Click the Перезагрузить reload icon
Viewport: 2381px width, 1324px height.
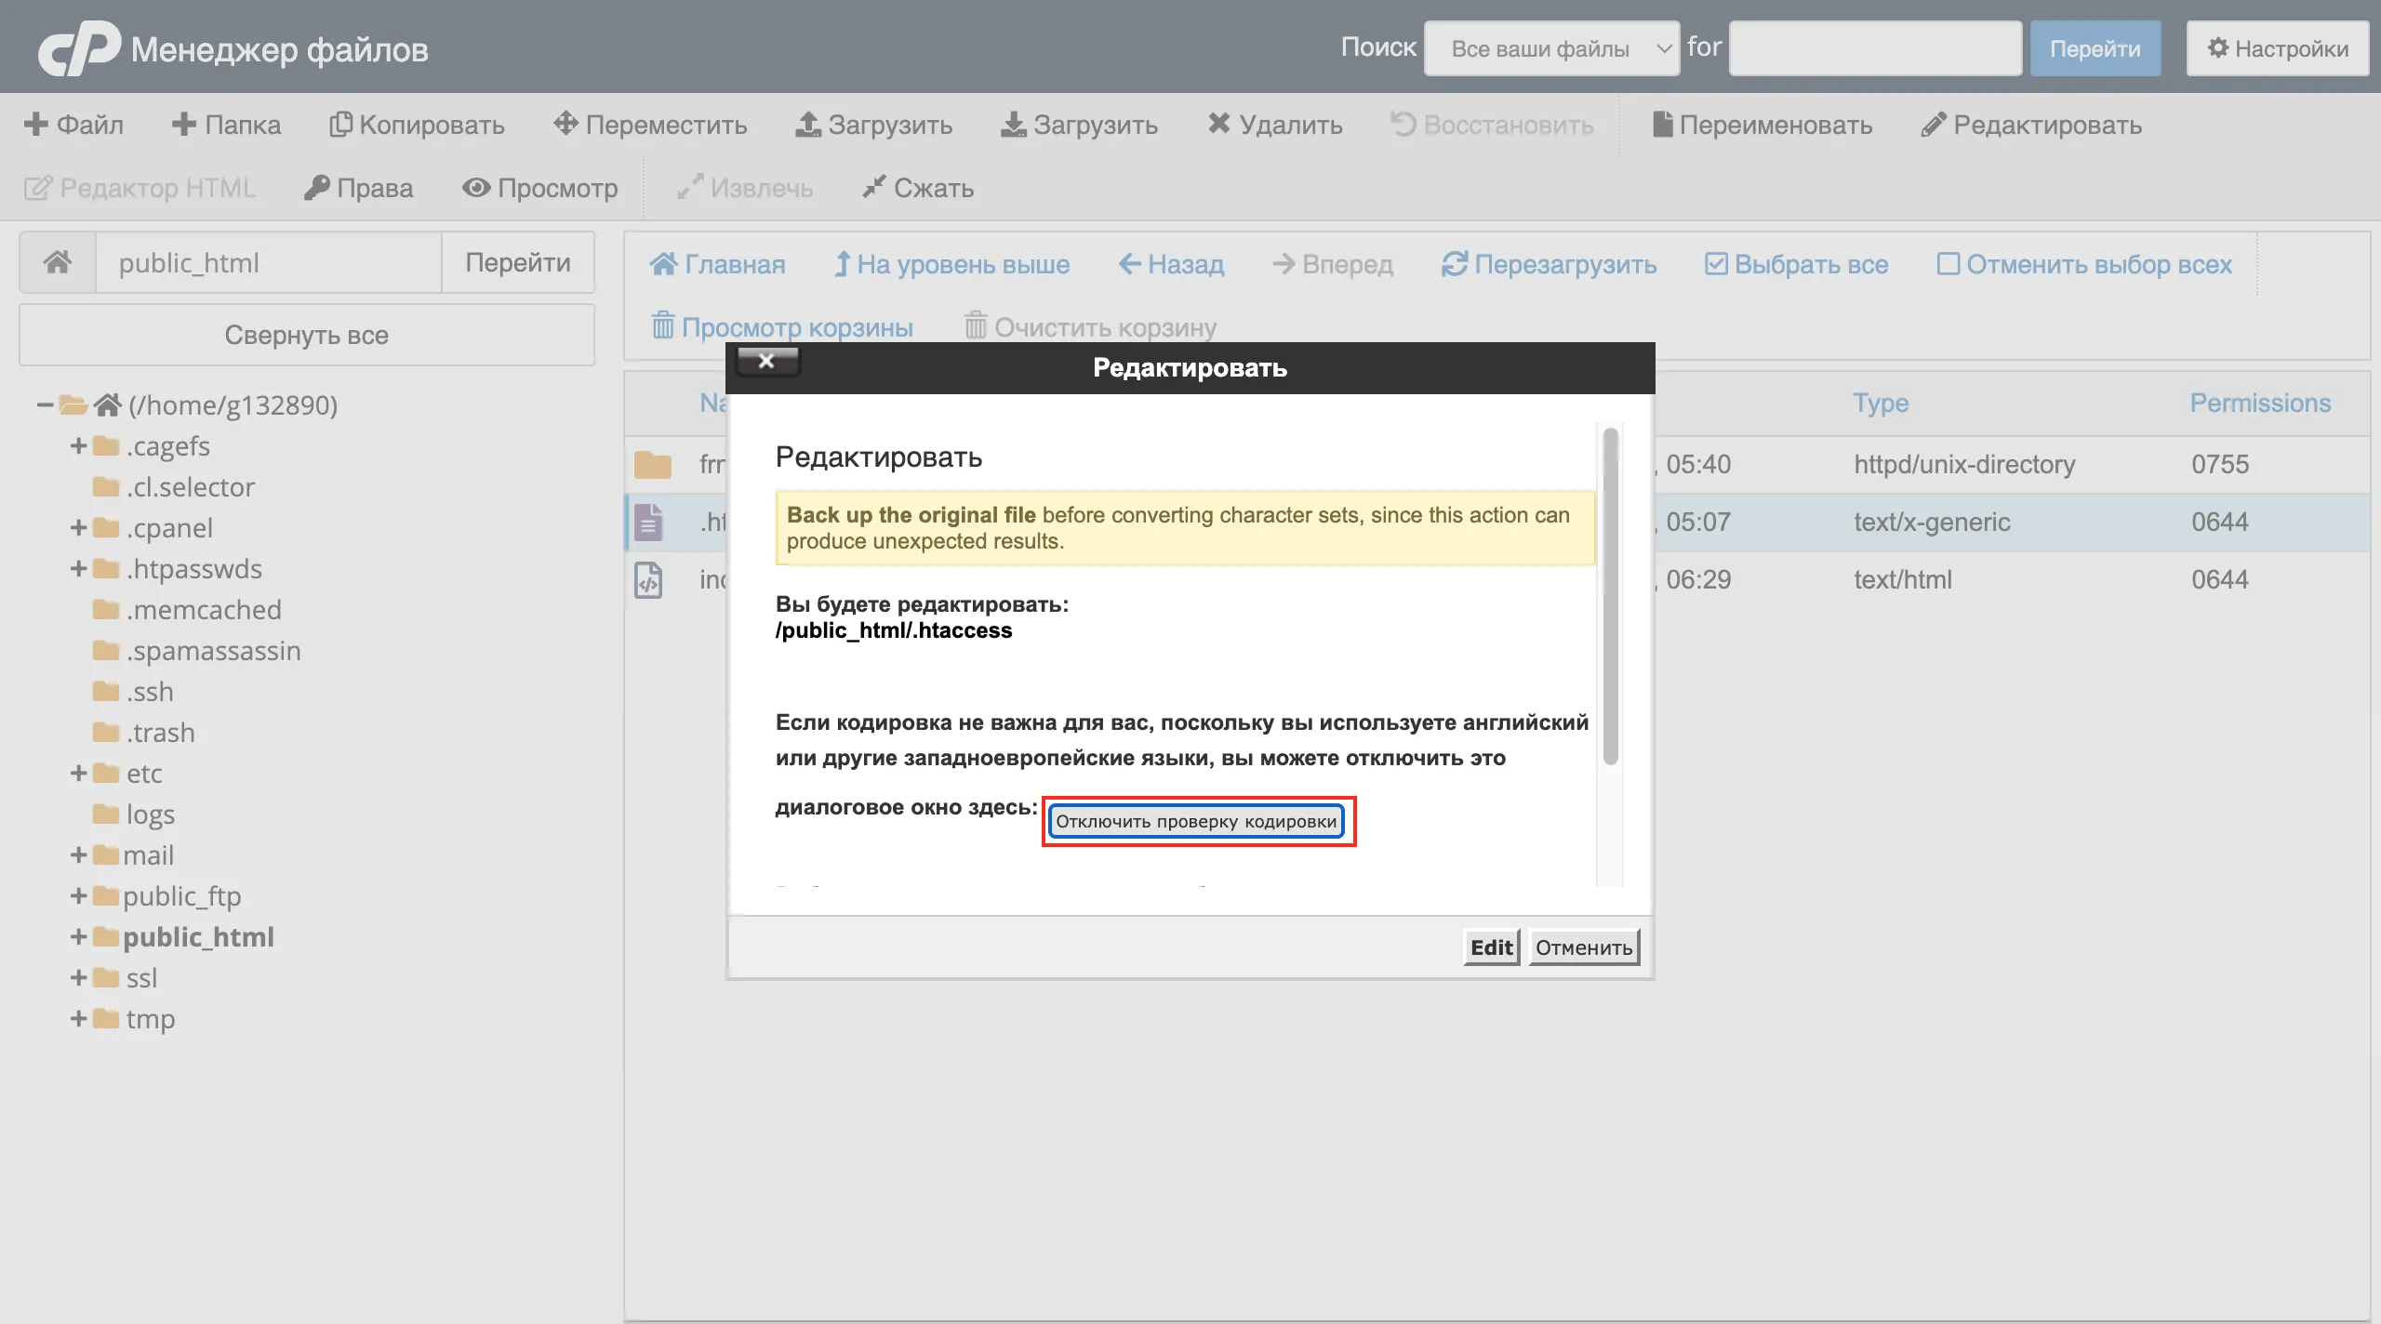tap(1454, 264)
